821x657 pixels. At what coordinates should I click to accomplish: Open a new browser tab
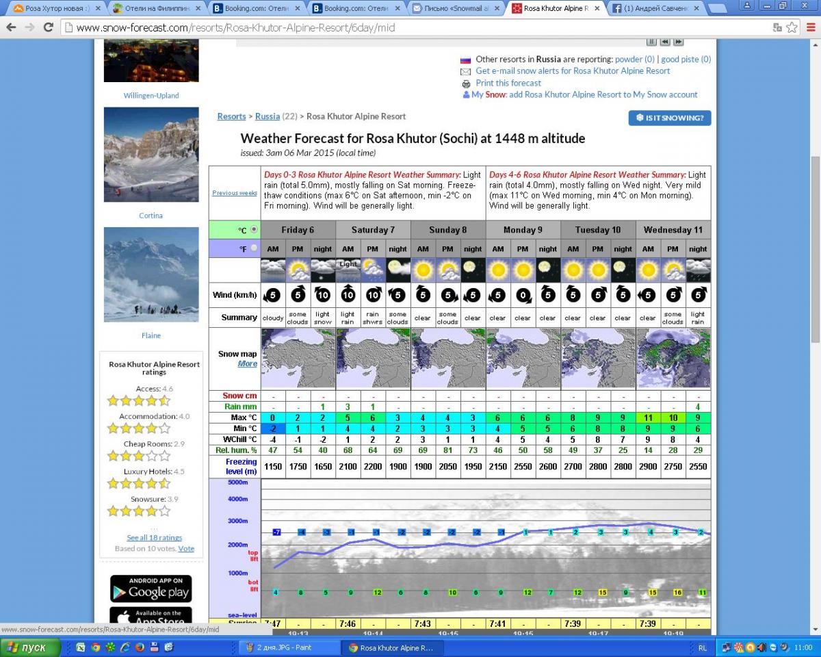tap(716, 9)
